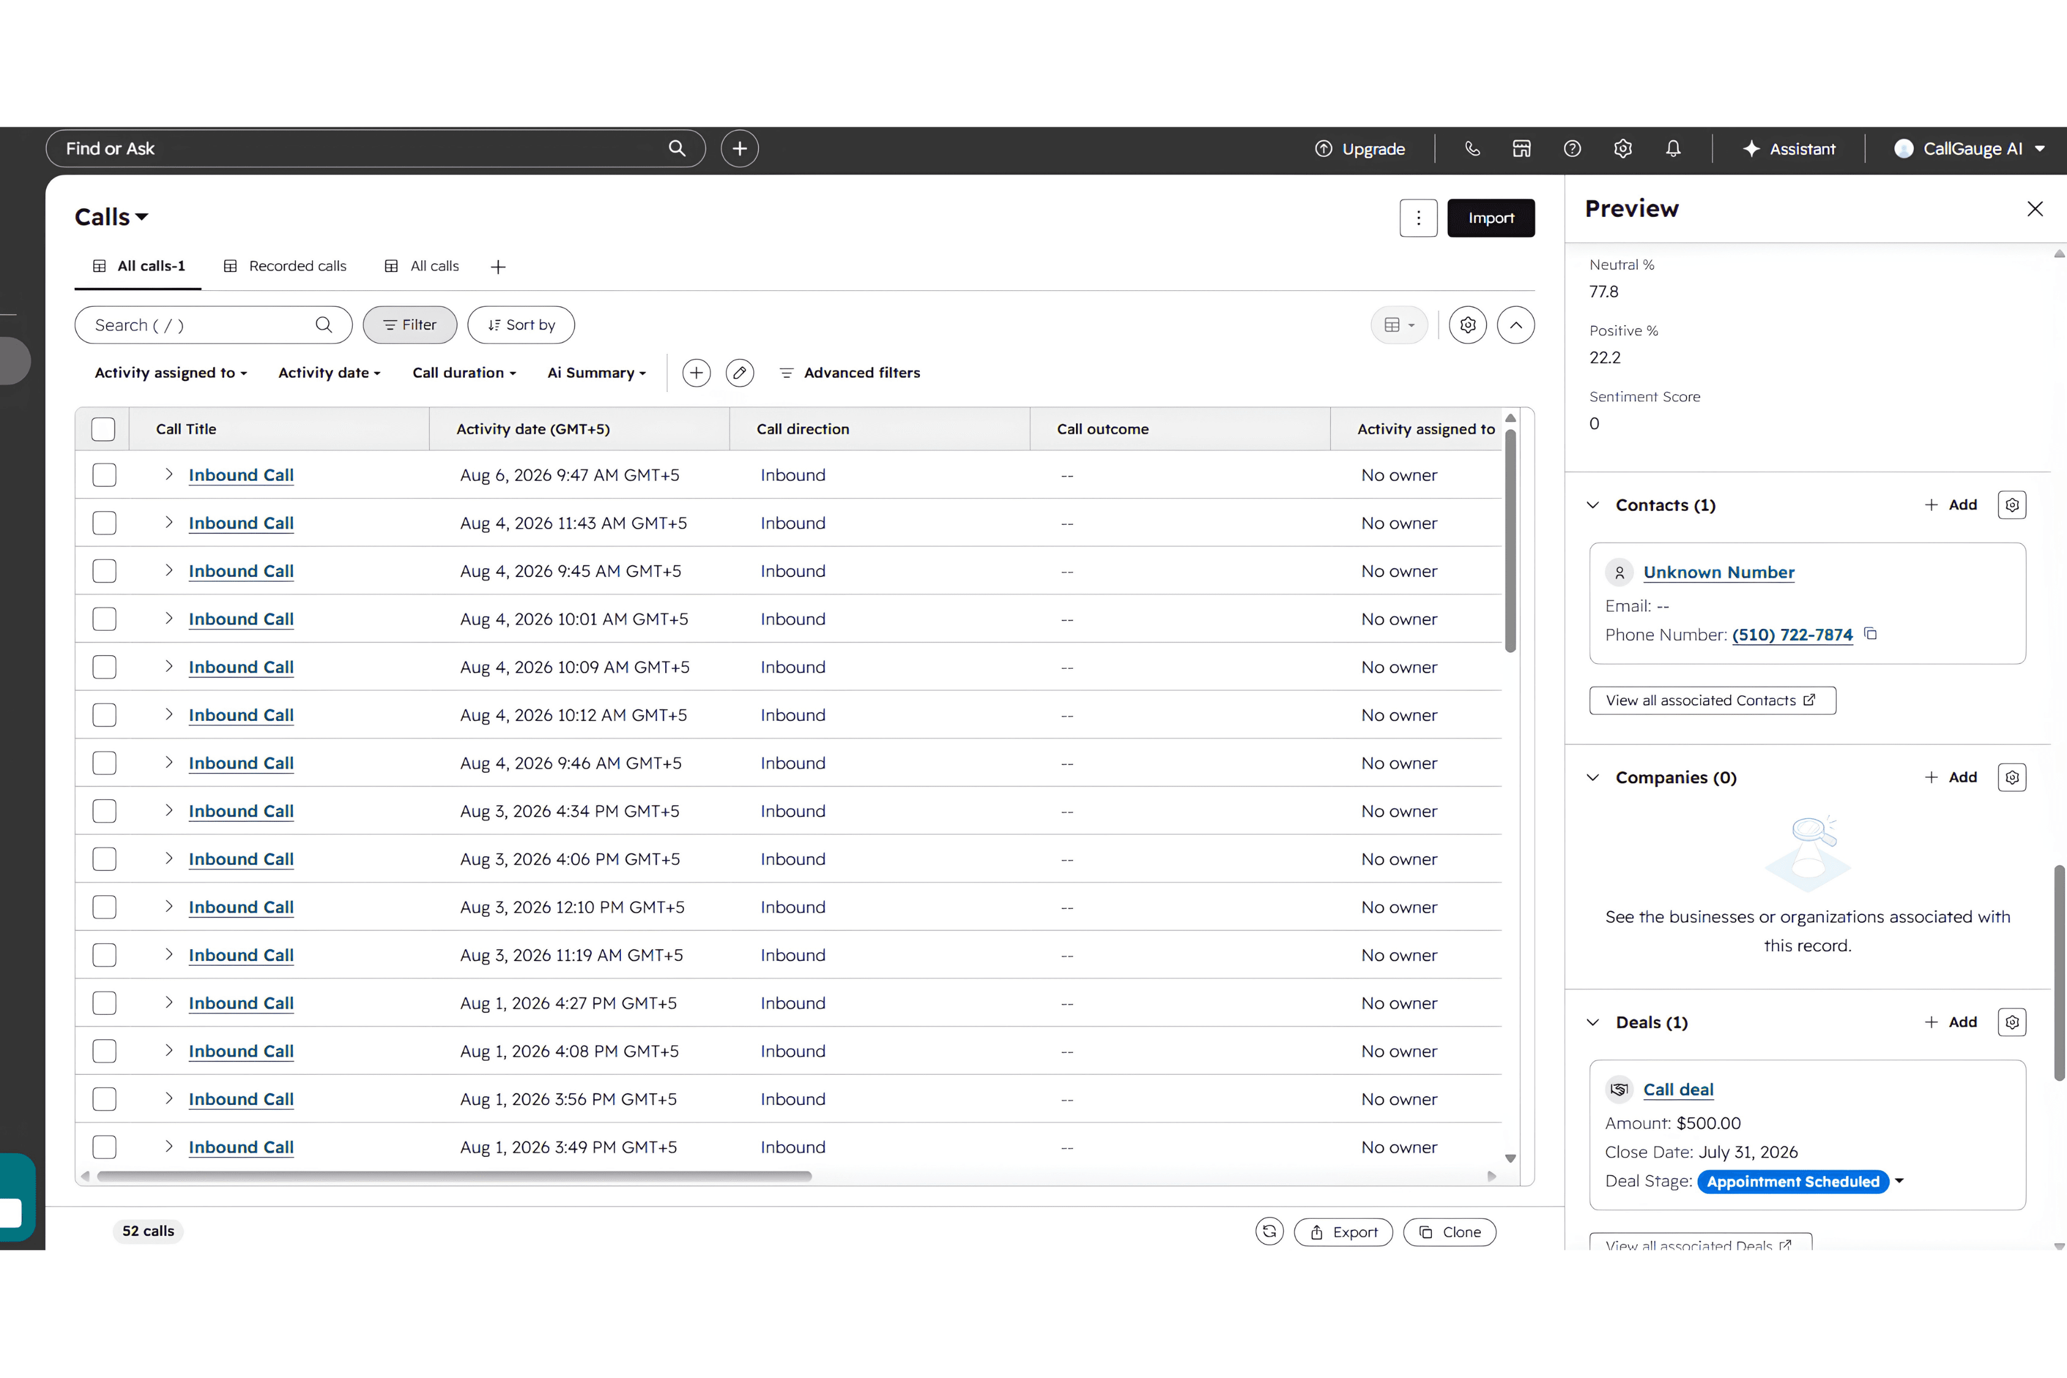Open the Assistant sparkle button
Image resolution: width=2067 pixels, height=1378 pixels.
tap(1790, 149)
